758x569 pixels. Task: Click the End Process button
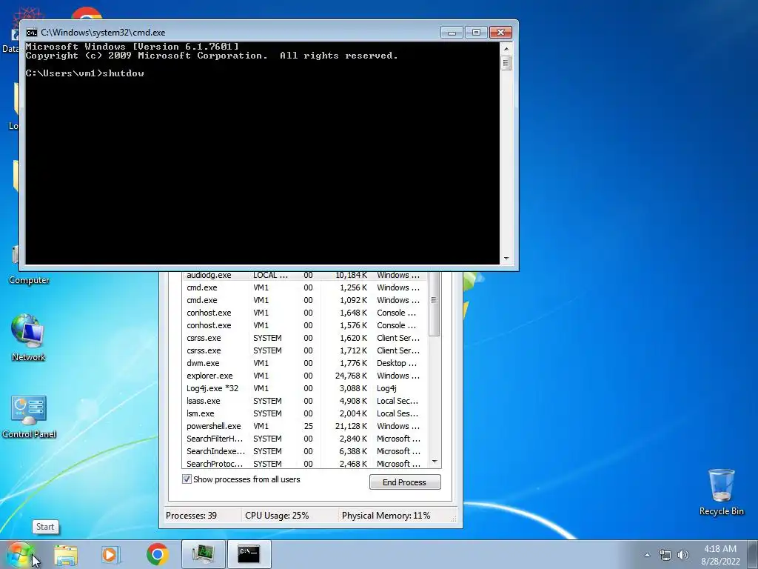[405, 482]
